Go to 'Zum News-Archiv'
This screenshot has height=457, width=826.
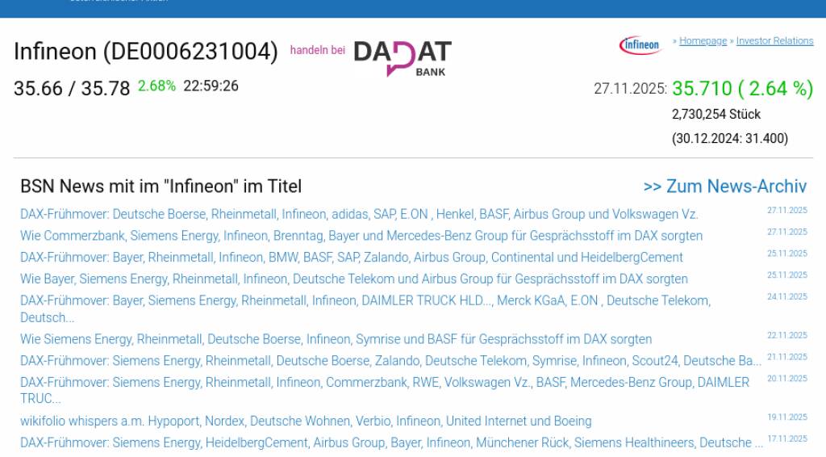coord(724,187)
